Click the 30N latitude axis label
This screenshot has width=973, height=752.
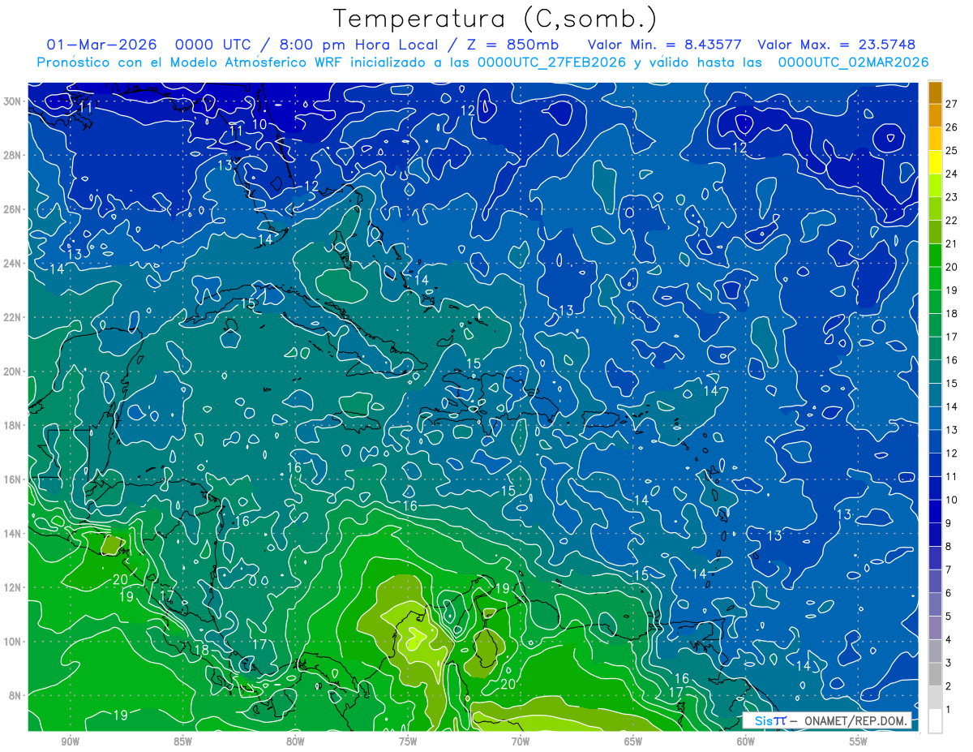[x=12, y=101]
